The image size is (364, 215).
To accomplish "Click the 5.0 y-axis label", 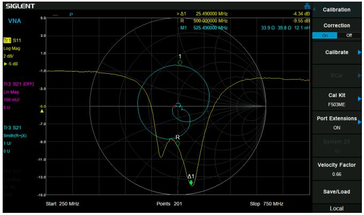I will coord(43,18).
